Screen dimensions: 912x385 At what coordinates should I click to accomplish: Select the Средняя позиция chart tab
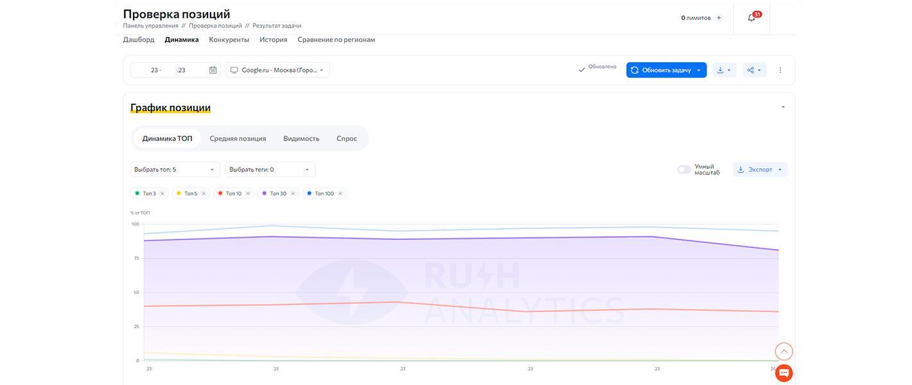238,139
